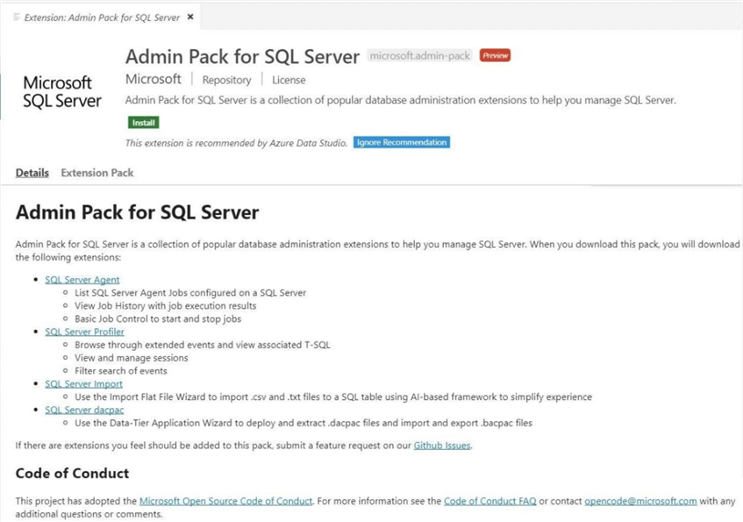Click the 'Code of Conduct' heading
743x522 pixels.
click(x=72, y=473)
